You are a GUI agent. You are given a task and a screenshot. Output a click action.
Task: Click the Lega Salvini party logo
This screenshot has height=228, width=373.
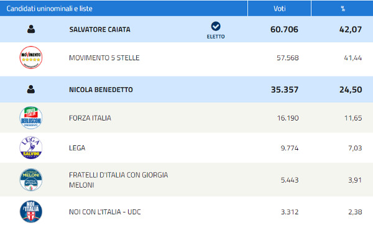[31, 148]
